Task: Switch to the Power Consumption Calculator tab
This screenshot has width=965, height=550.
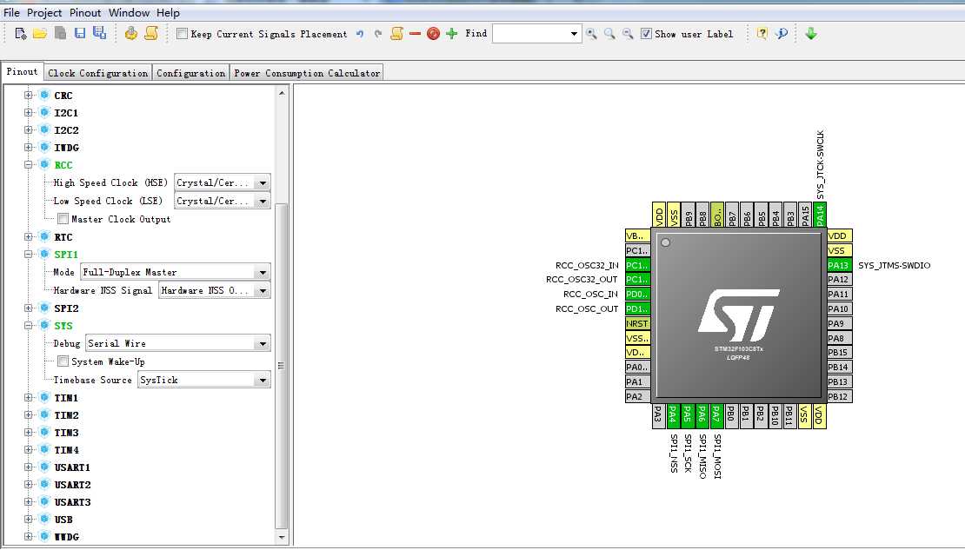Action: (x=307, y=73)
